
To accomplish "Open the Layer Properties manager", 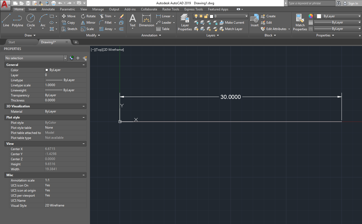I will [185, 22].
